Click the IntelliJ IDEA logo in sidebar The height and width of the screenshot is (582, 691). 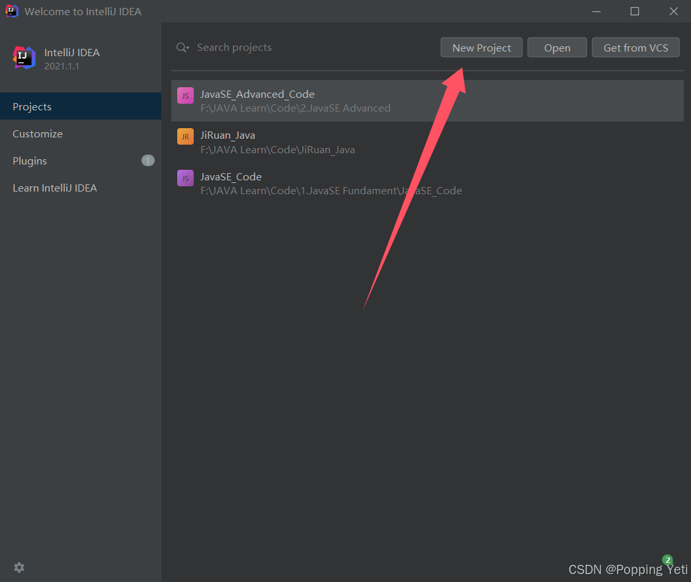[x=24, y=57]
